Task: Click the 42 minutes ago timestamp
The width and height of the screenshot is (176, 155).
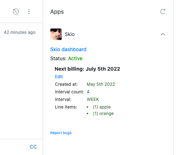Action: pos(20,32)
